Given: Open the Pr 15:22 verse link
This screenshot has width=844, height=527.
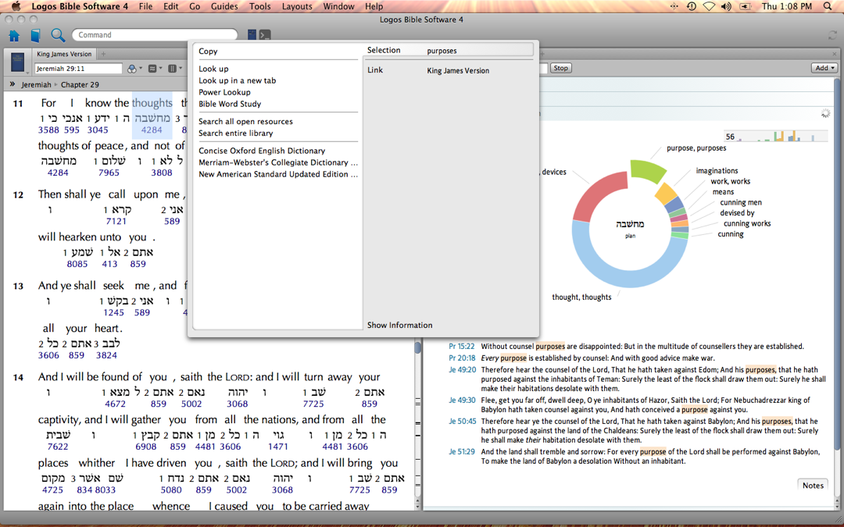Looking at the screenshot, I should (462, 347).
